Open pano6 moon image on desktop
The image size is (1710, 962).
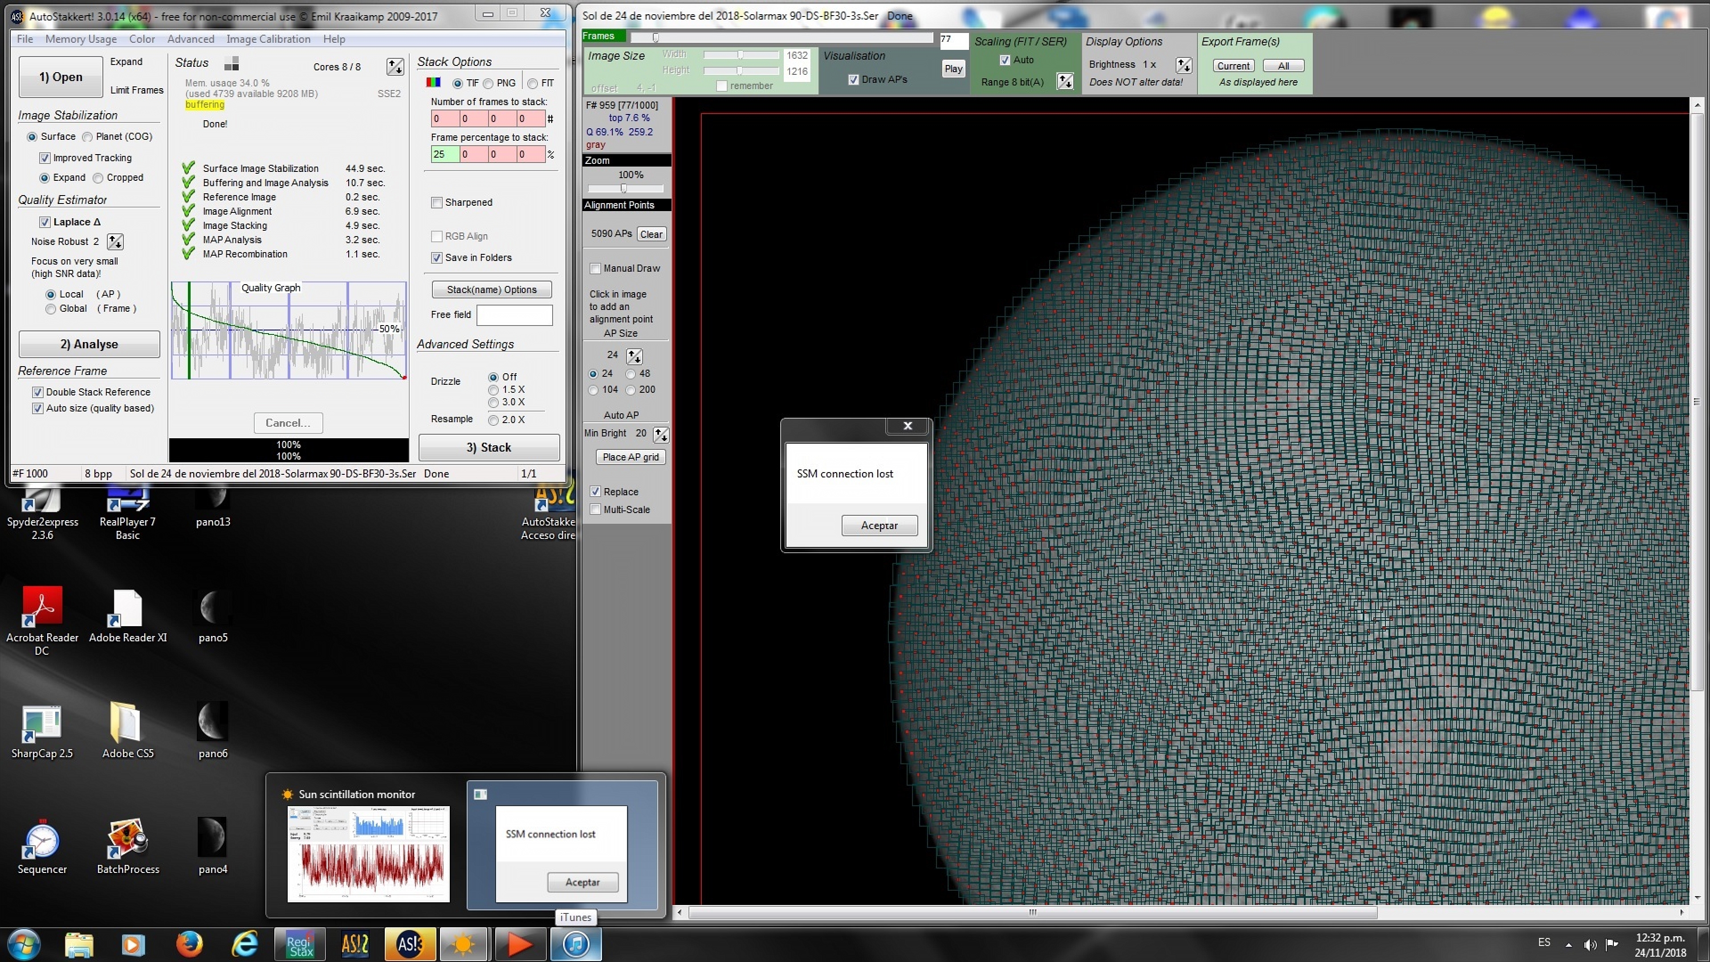(x=212, y=730)
